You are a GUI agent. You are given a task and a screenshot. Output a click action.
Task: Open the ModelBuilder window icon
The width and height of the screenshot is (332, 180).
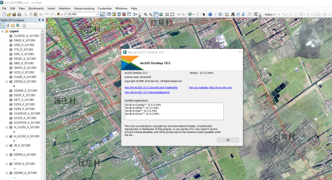coord(135,14)
